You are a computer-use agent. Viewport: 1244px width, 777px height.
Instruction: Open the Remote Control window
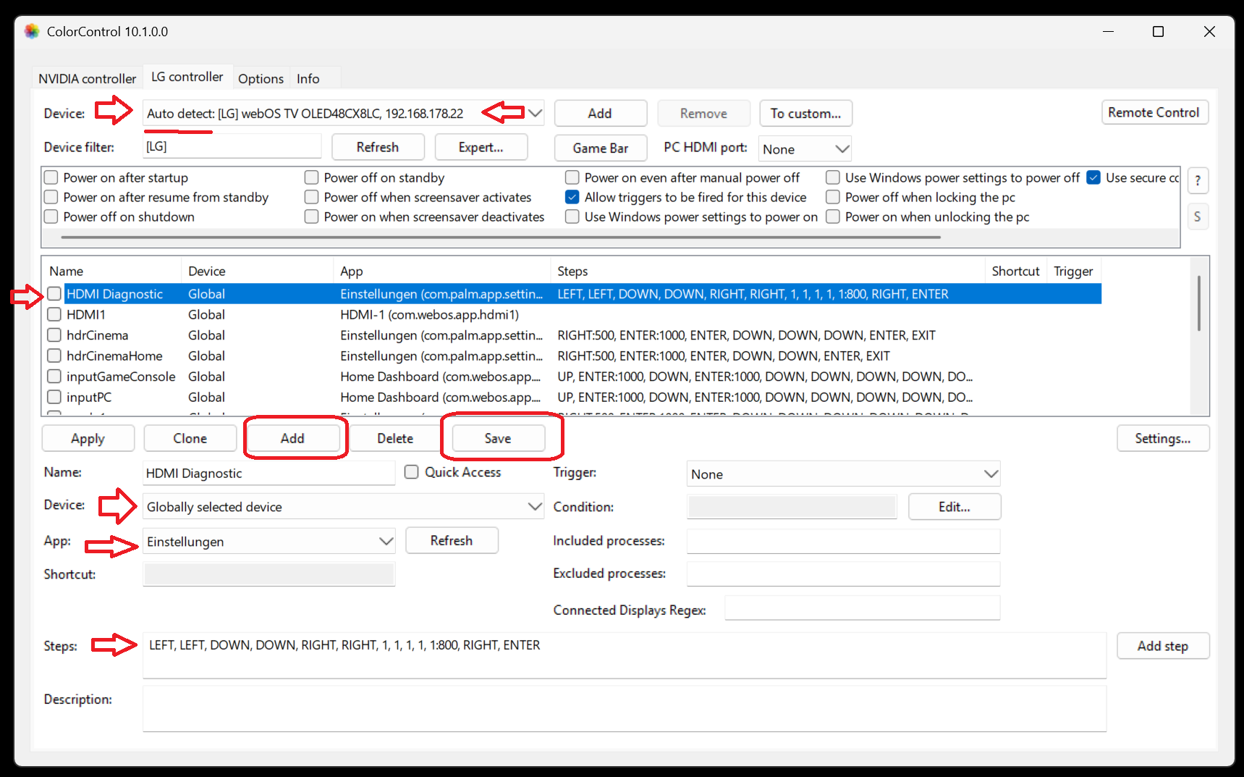1154,112
